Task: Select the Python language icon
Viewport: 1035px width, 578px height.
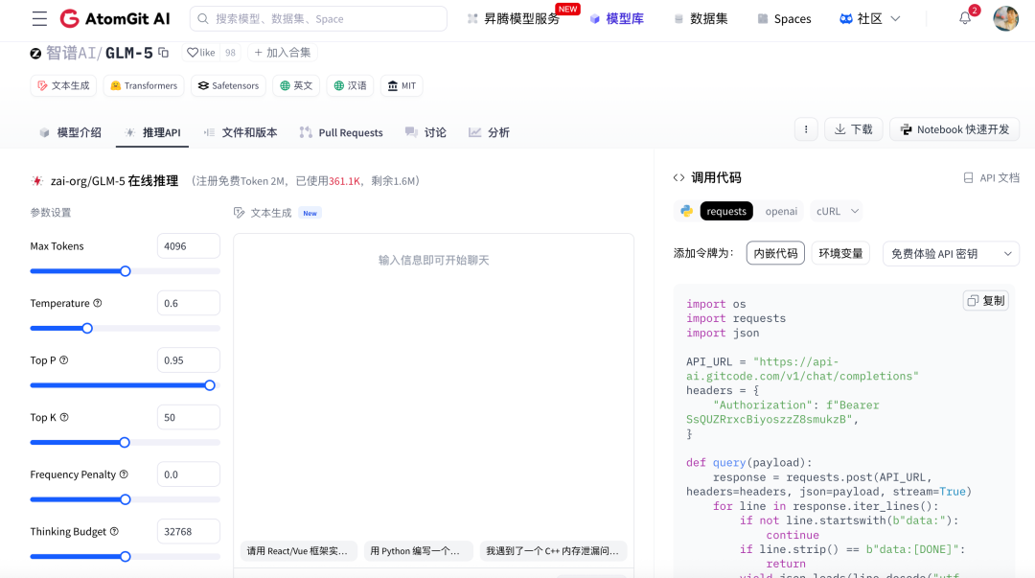Action: pos(686,212)
